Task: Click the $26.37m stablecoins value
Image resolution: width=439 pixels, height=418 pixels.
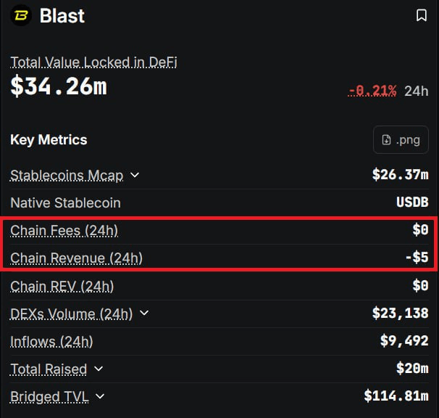Action: click(400, 175)
